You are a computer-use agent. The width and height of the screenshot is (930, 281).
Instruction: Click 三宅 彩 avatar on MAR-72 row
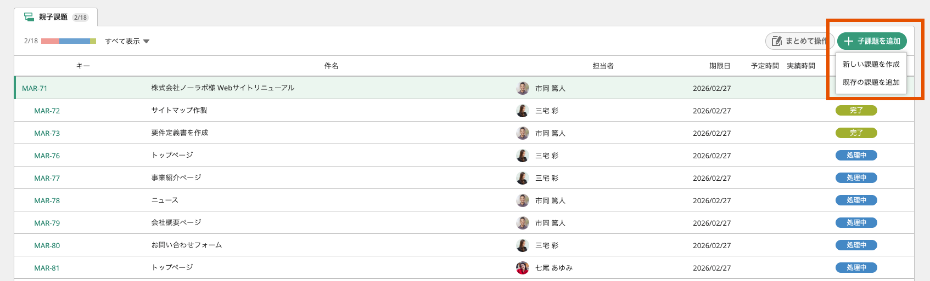pyautogui.click(x=523, y=111)
